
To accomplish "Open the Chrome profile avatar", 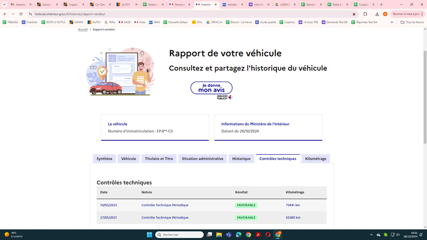I will coord(385,14).
